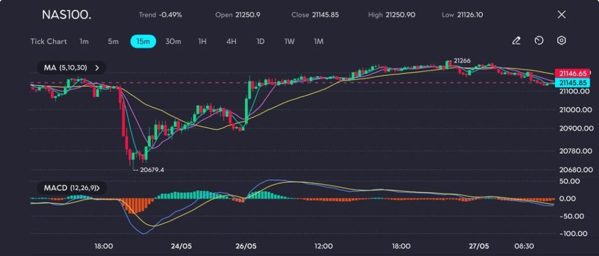Click the red 21146.65 price label
599x256 pixels.
pos(572,73)
